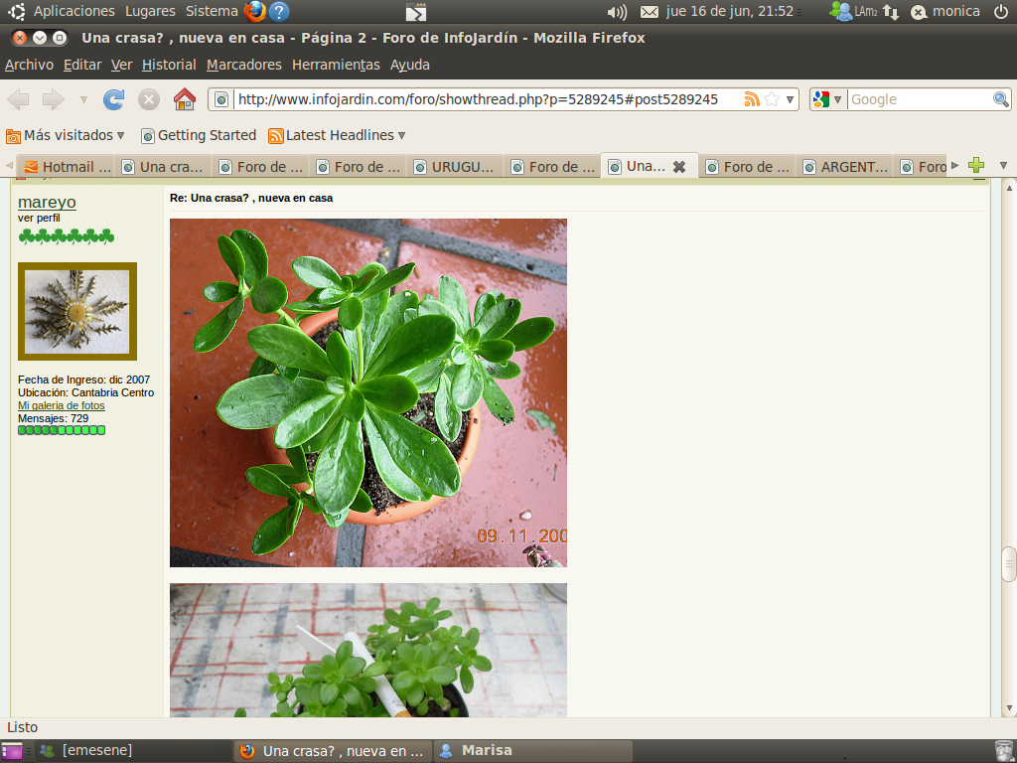The width and height of the screenshot is (1017, 763).
Task: Open the Archivo menu
Action: click(x=29, y=65)
